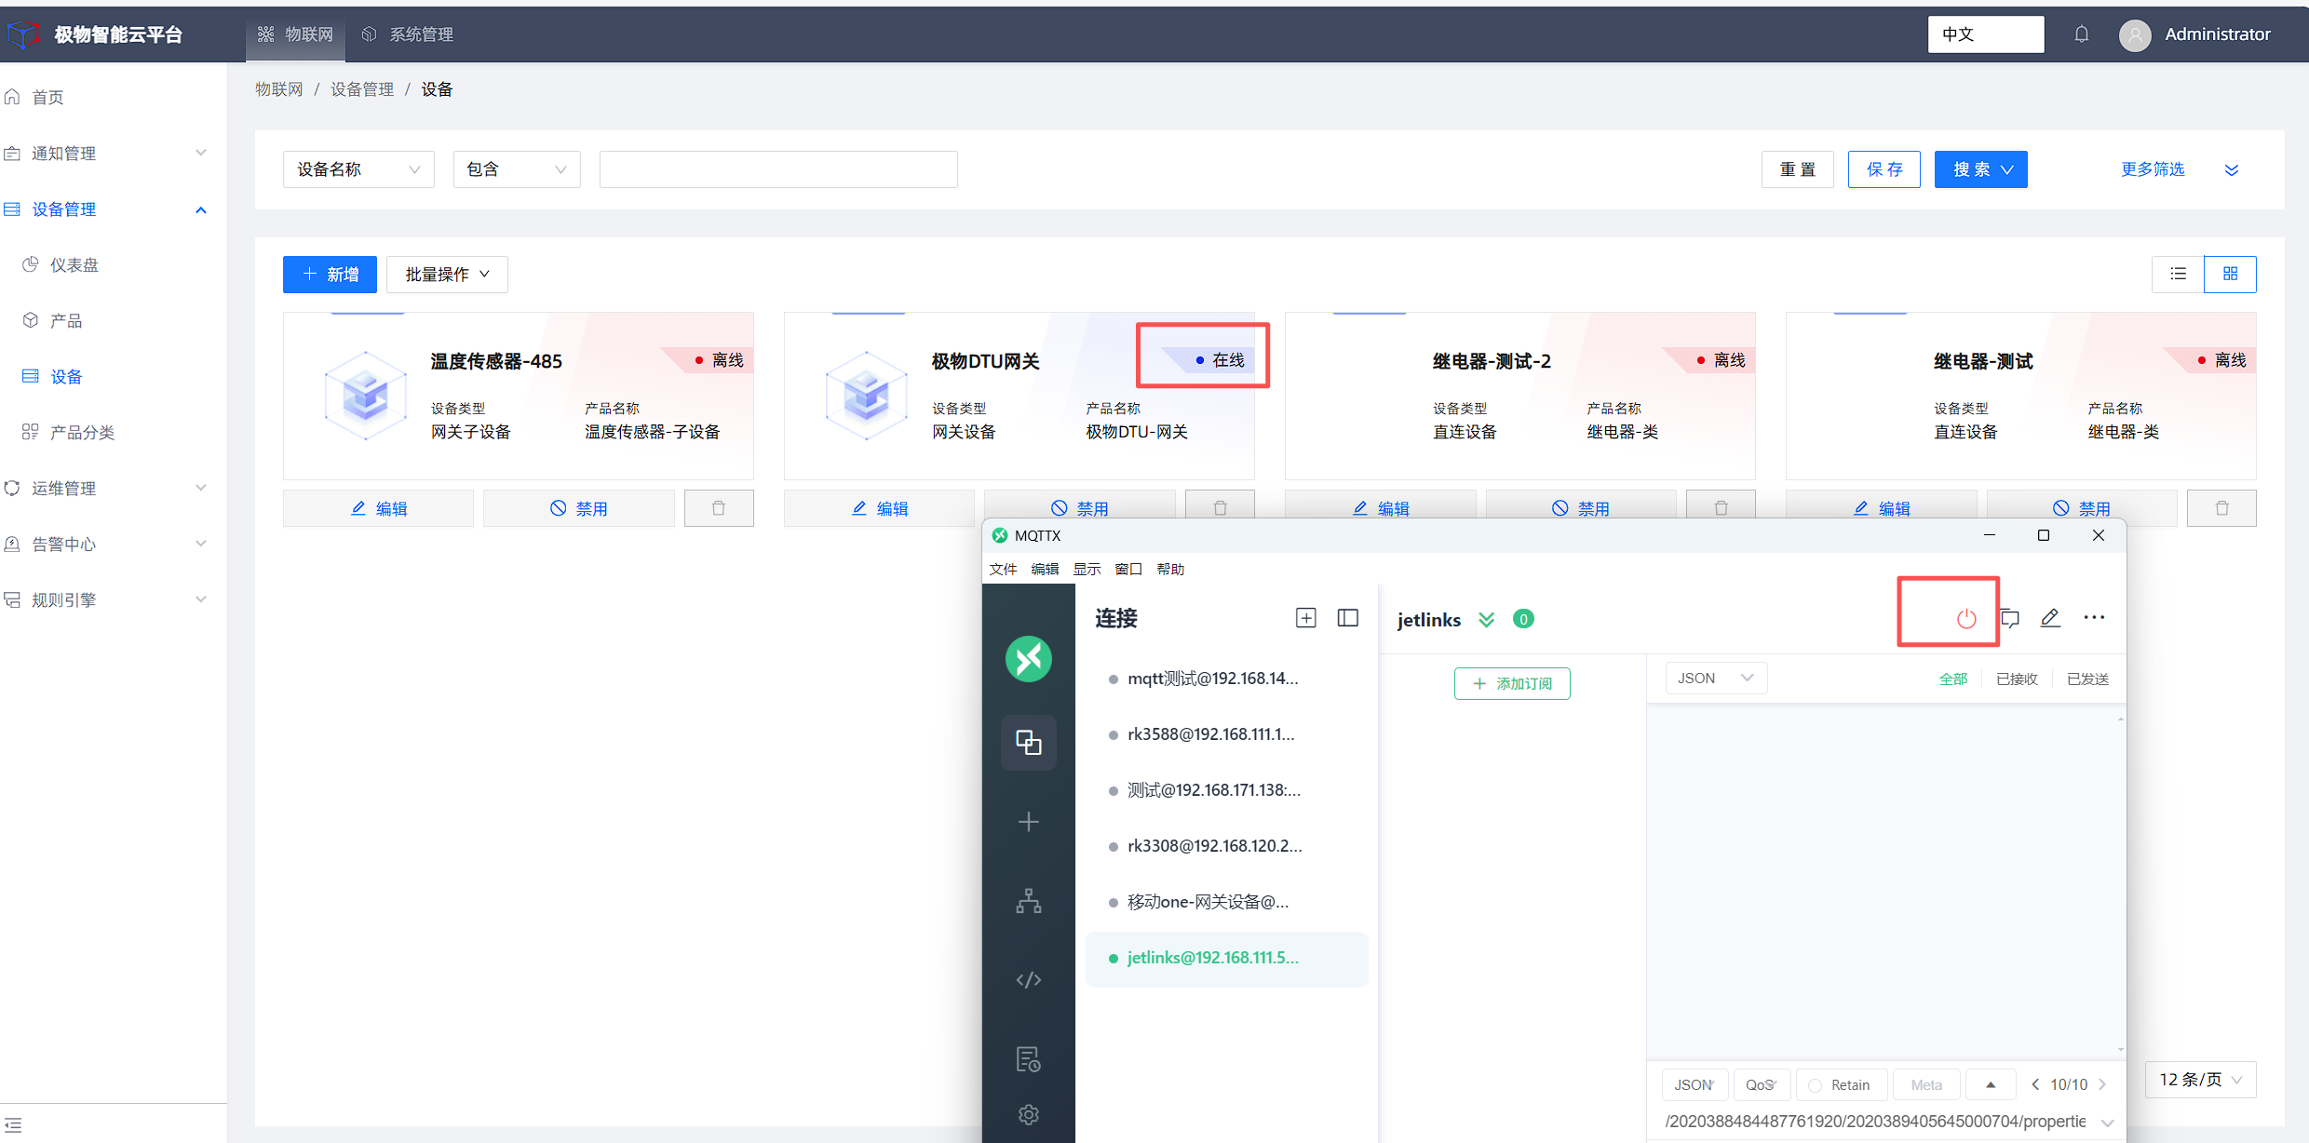This screenshot has height=1143, width=2309.
Task: Switch to card grid view layout
Action: point(2230,274)
